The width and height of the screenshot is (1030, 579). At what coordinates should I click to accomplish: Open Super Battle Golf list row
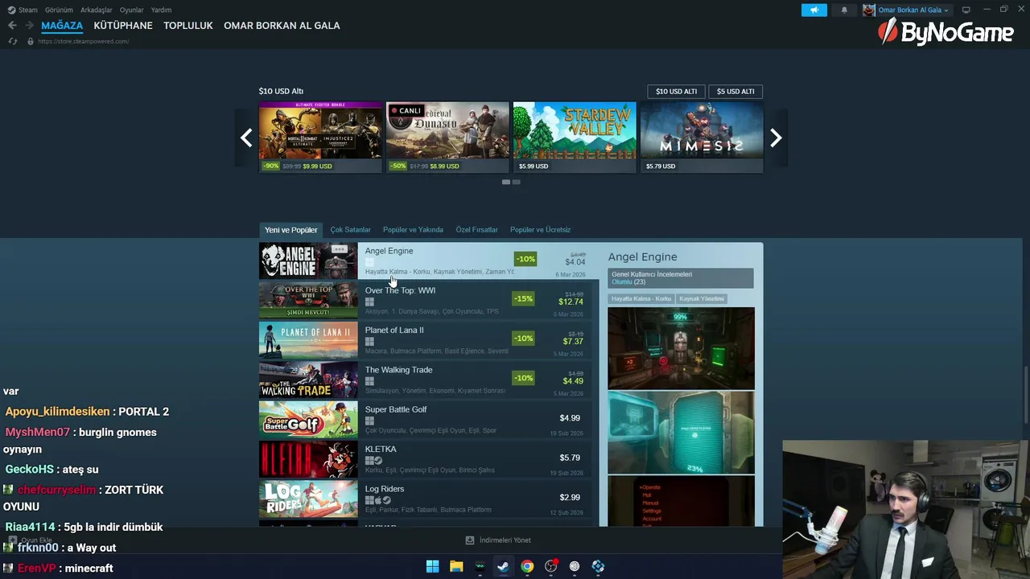click(425, 419)
